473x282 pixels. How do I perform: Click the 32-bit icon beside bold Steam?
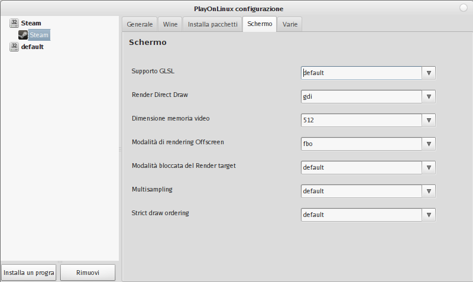tap(14, 23)
